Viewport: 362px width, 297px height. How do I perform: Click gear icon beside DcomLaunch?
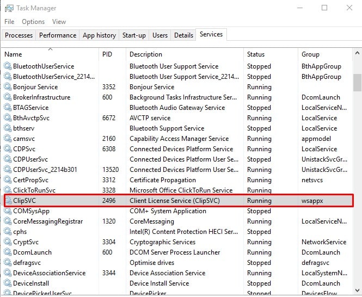click(x=8, y=252)
